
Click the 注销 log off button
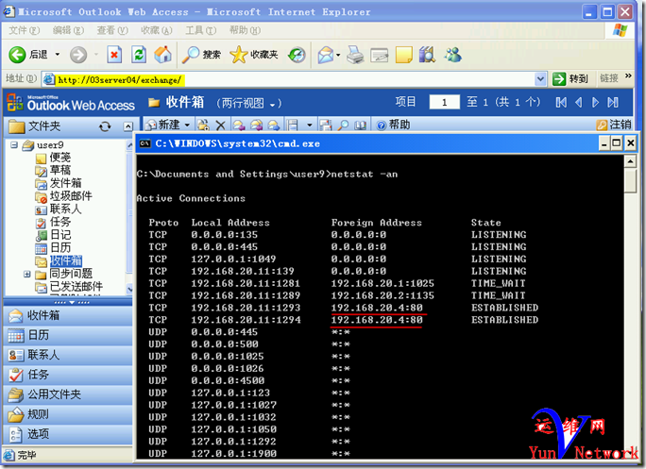614,125
